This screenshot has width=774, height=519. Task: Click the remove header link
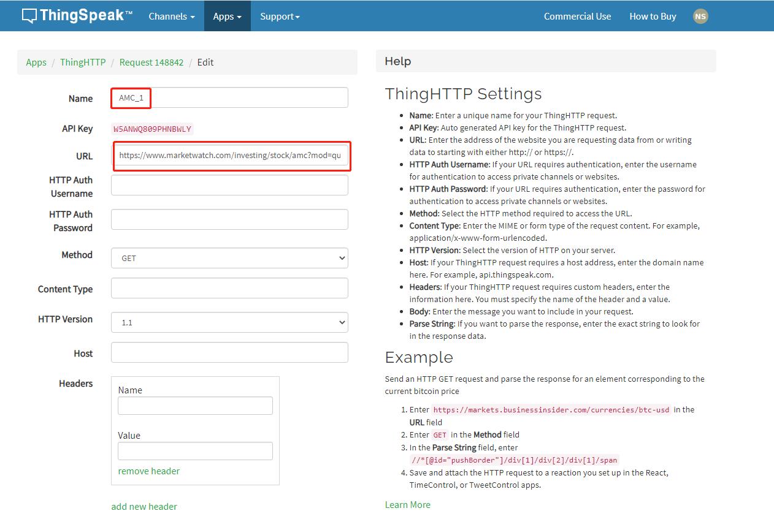[149, 471]
